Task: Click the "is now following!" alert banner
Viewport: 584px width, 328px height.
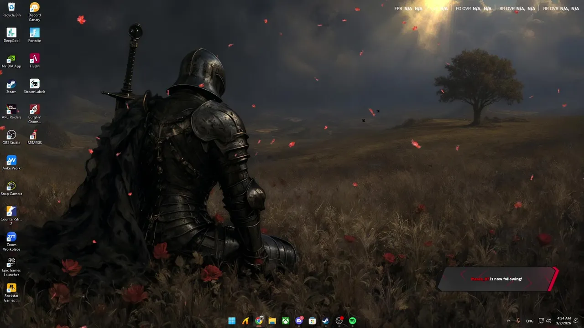Action: pos(498,279)
